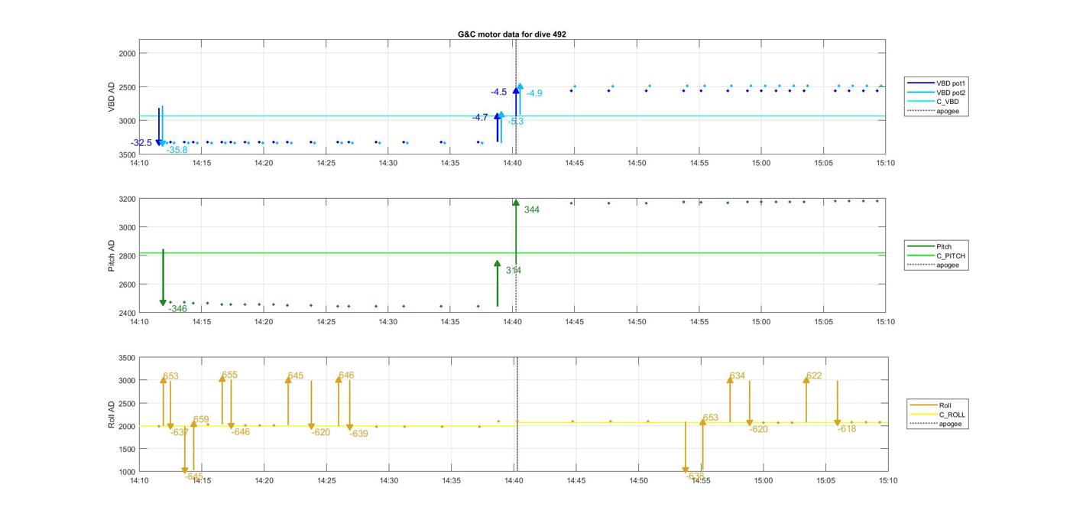Click the '2600' tick on Pitch axis
Image resolution: width=1070 pixels, height=530 pixels.
pyautogui.click(x=126, y=285)
